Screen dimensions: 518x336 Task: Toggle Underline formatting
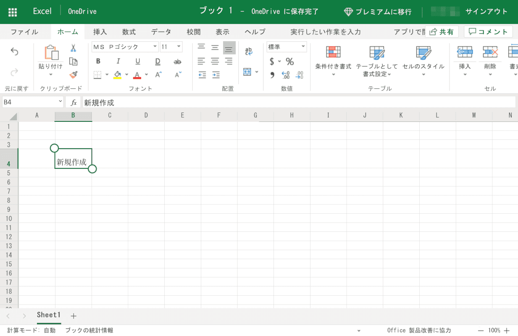(x=138, y=61)
